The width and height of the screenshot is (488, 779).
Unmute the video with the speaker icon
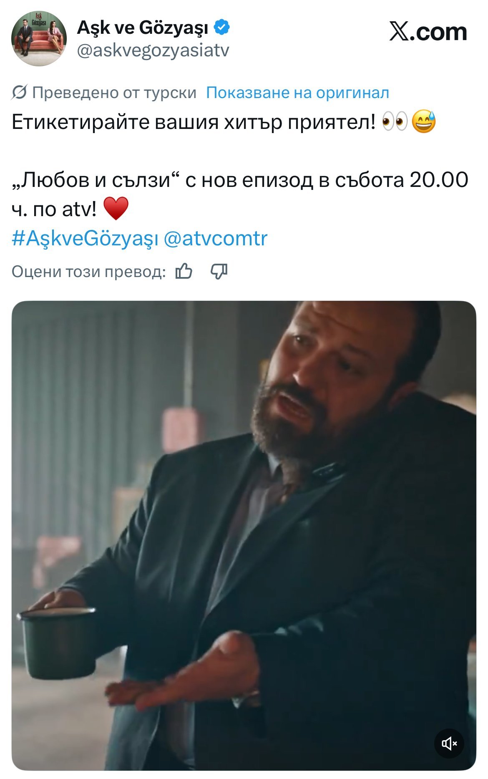449,743
